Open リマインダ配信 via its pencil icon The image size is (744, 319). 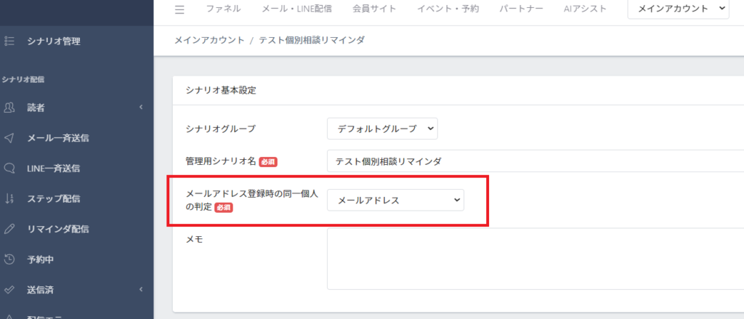(x=9, y=229)
